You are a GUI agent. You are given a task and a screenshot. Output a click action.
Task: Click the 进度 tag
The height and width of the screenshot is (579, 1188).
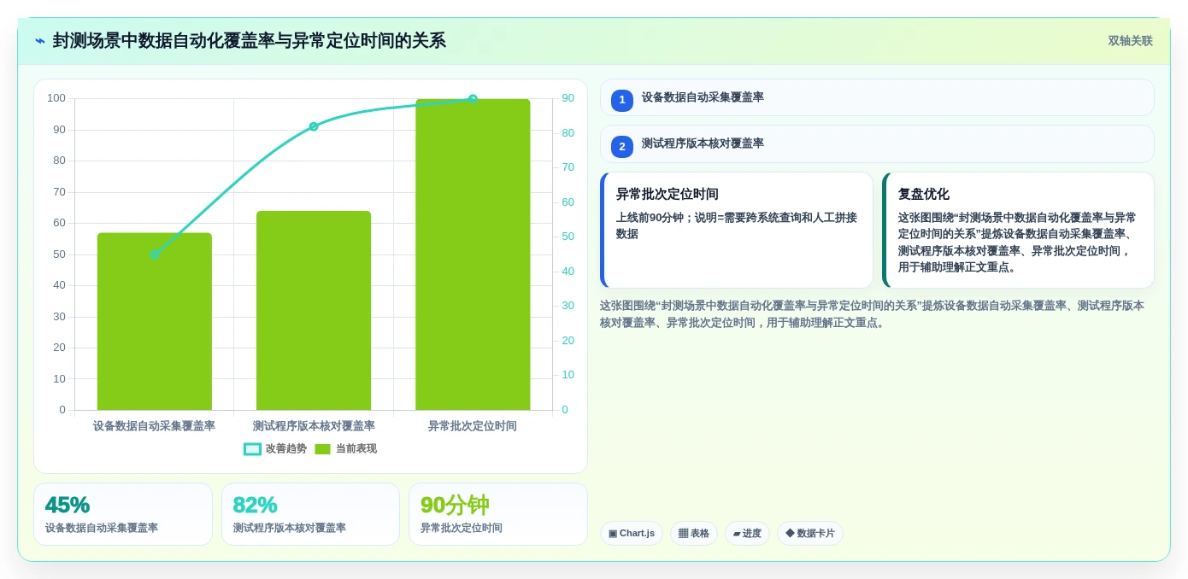click(x=747, y=533)
